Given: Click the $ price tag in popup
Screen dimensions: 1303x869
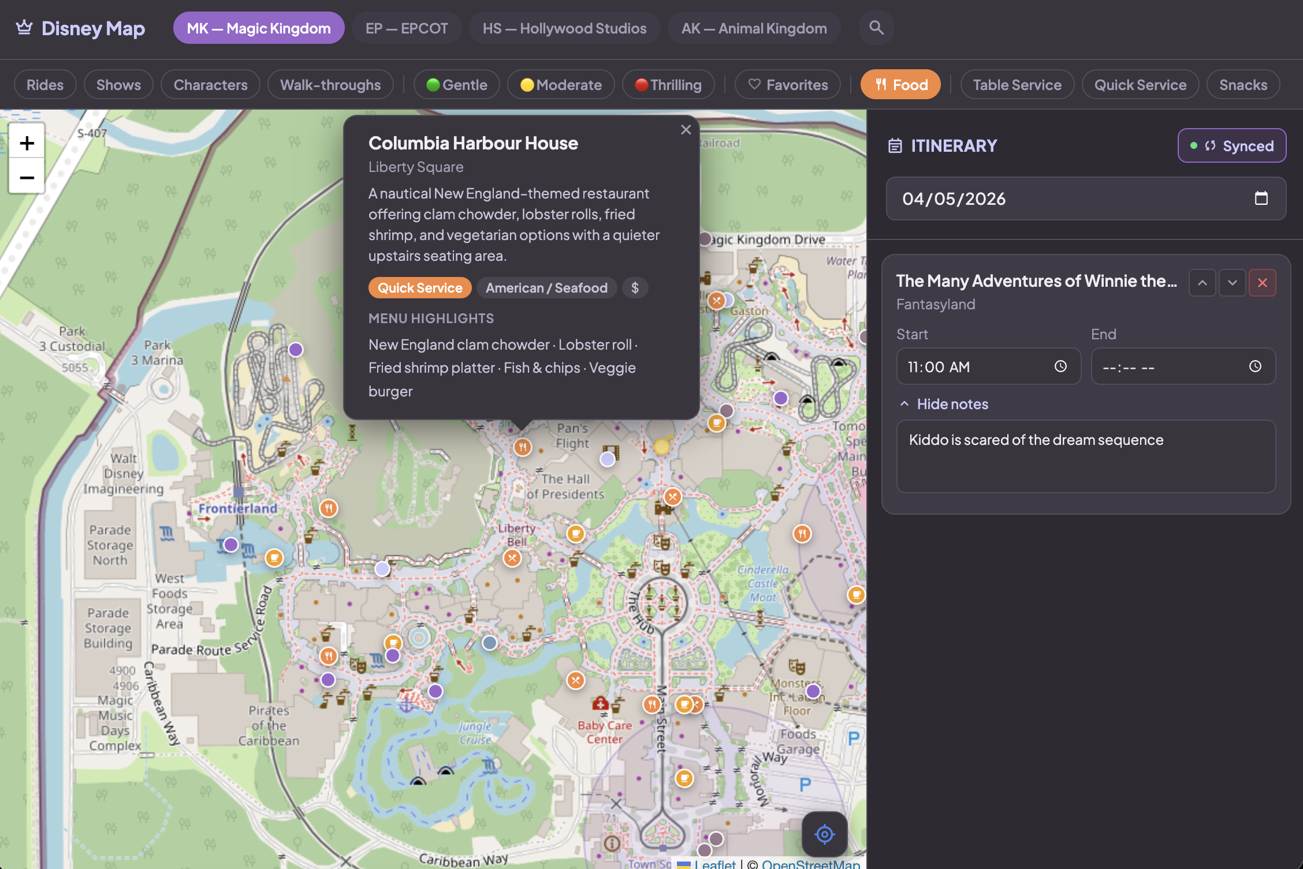Looking at the screenshot, I should pos(635,288).
